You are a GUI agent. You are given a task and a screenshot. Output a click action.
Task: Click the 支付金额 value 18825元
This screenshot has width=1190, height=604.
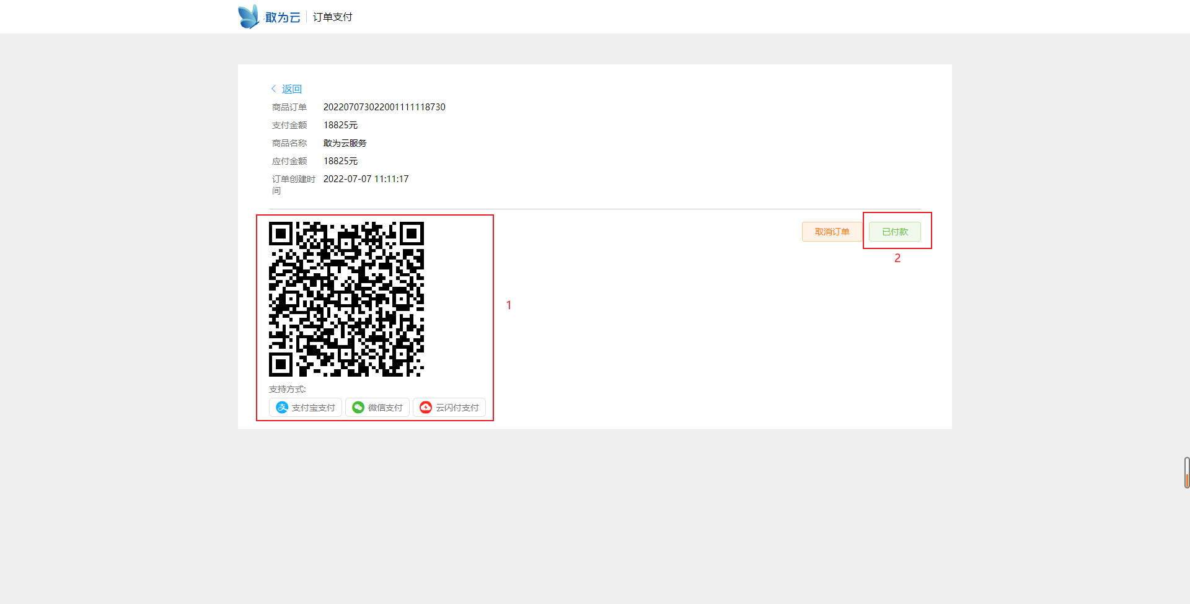point(340,125)
